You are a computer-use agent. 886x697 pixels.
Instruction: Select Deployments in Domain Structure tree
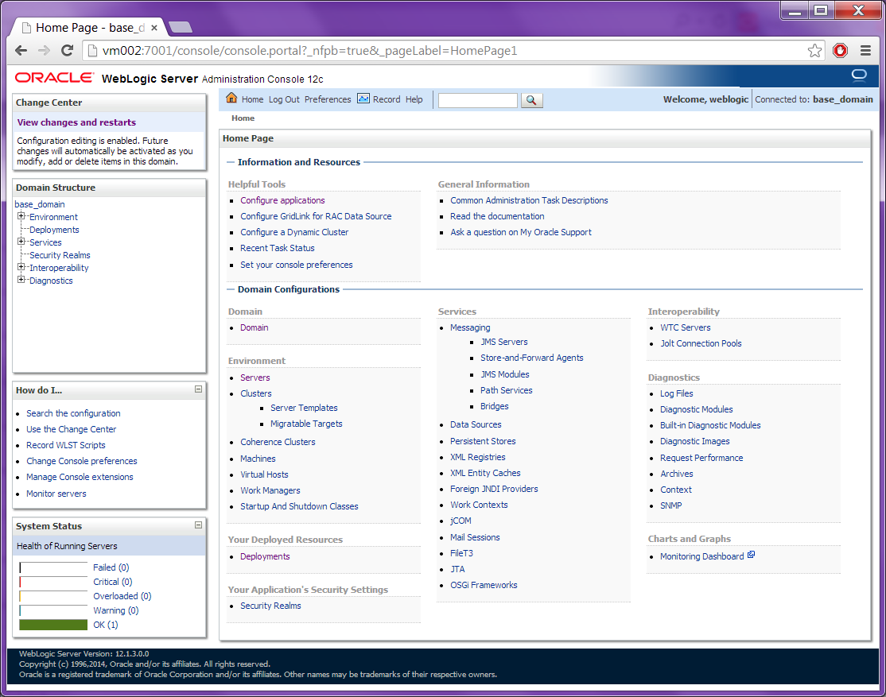[x=54, y=230]
